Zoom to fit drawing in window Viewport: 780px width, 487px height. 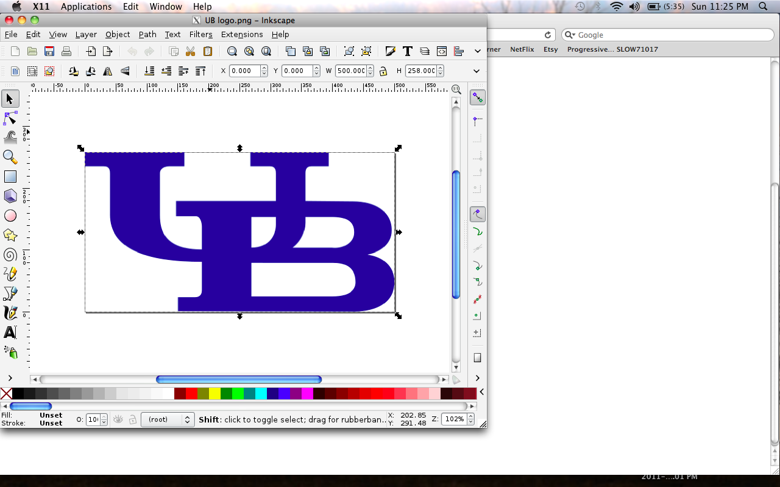coord(249,51)
